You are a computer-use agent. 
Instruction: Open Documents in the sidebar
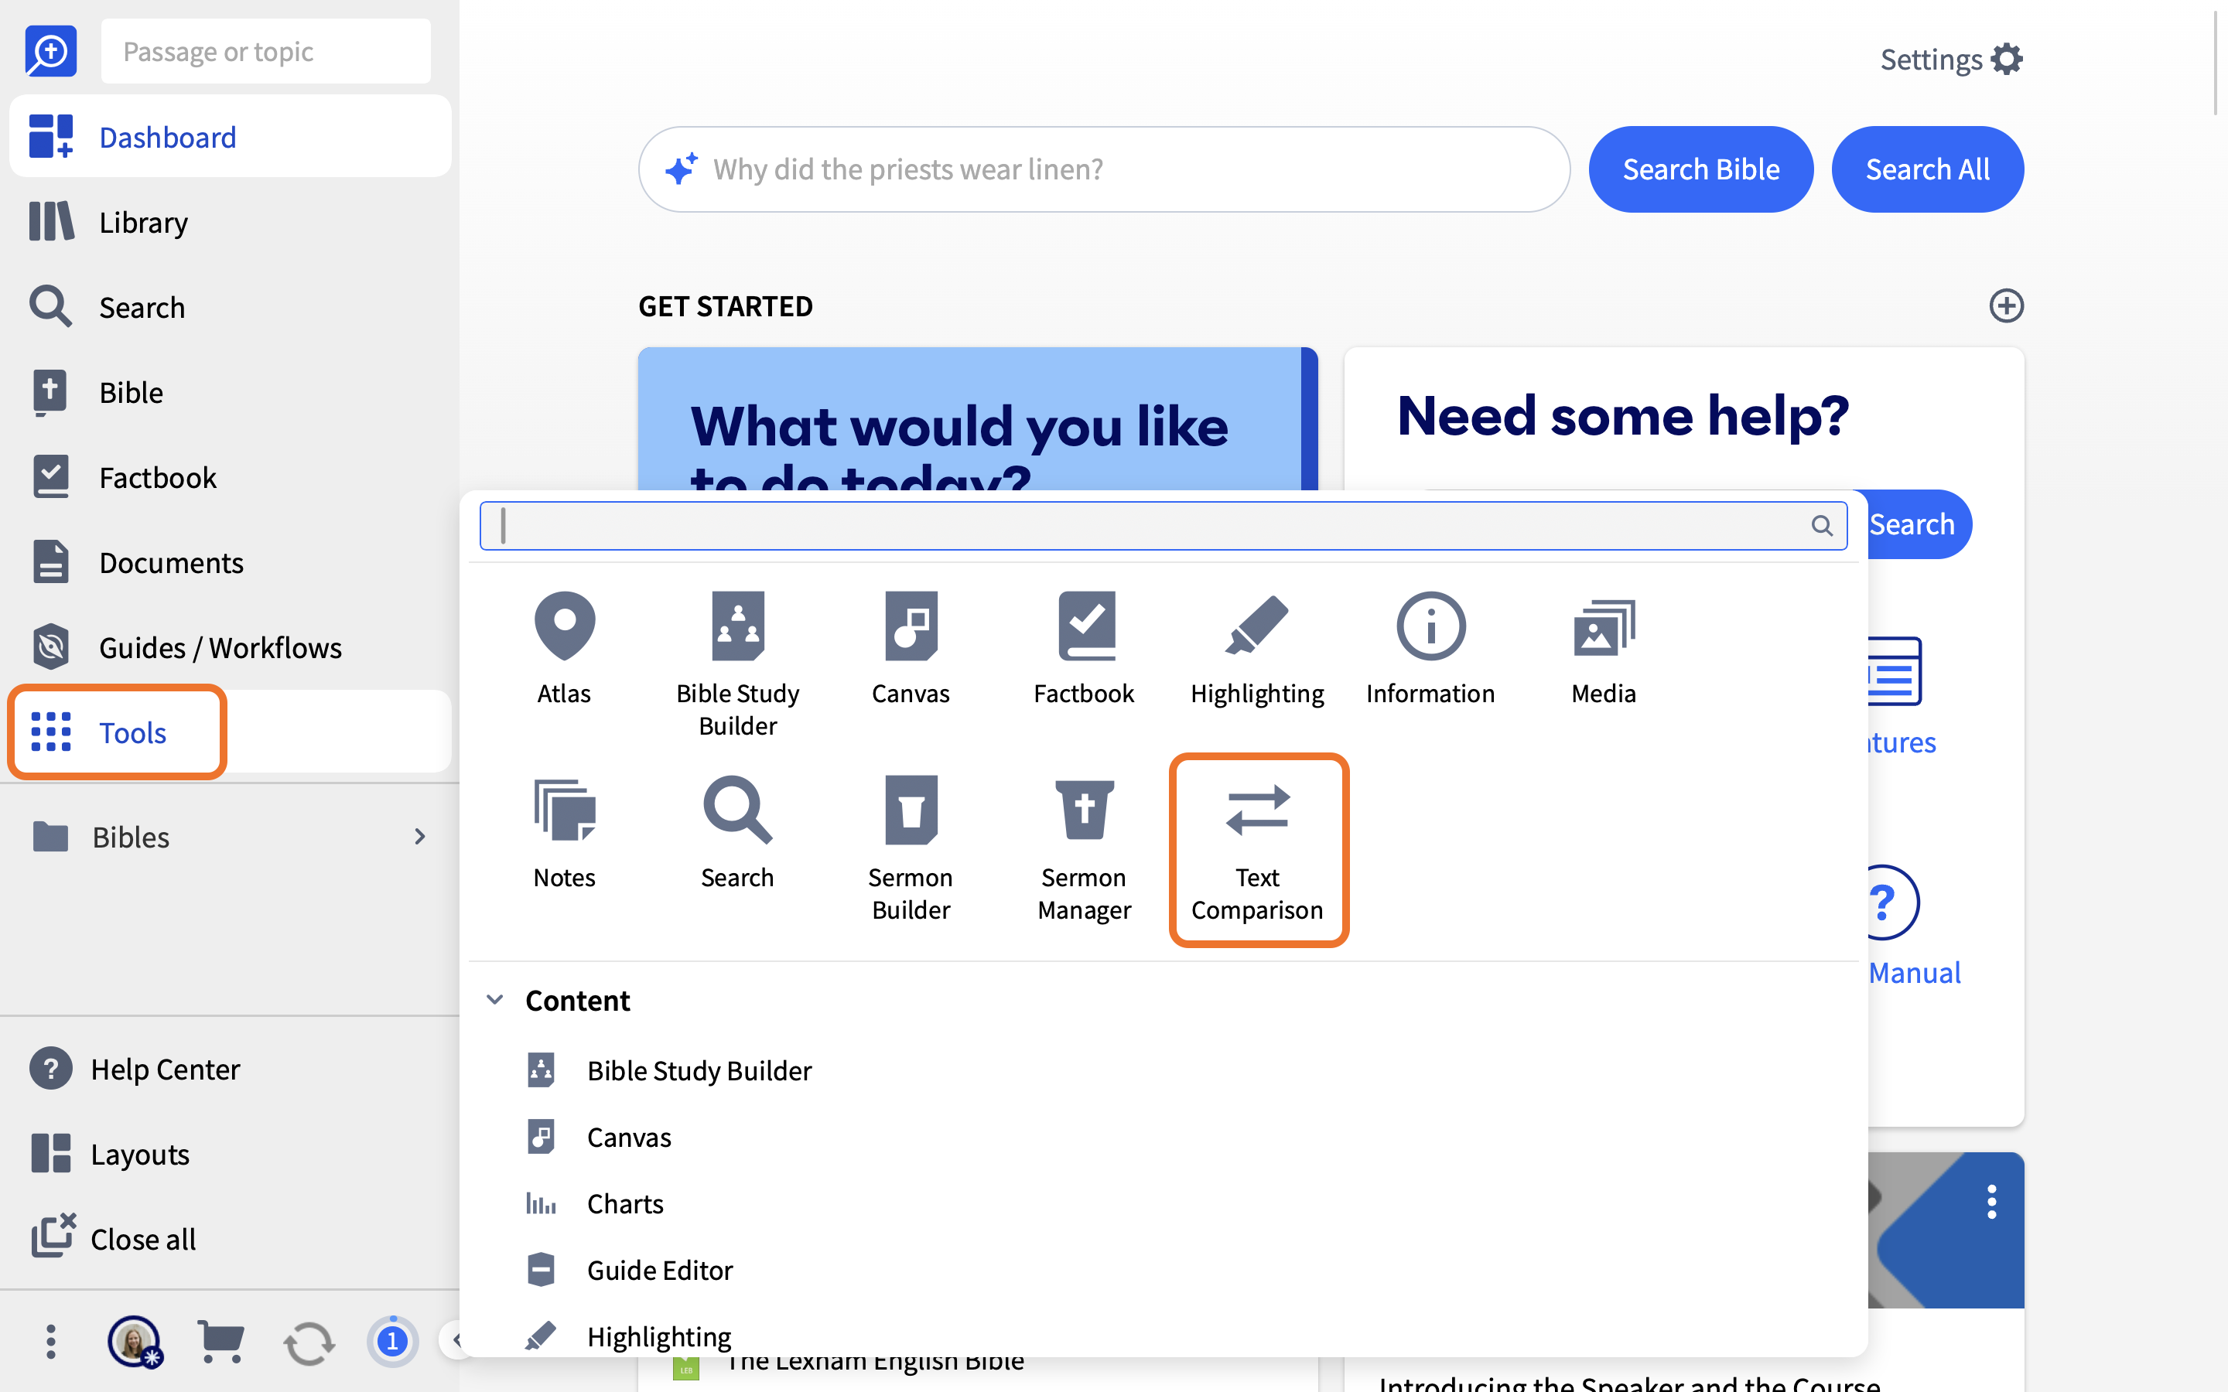(231, 562)
